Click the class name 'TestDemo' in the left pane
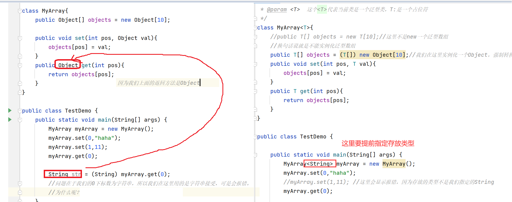 click(x=78, y=111)
